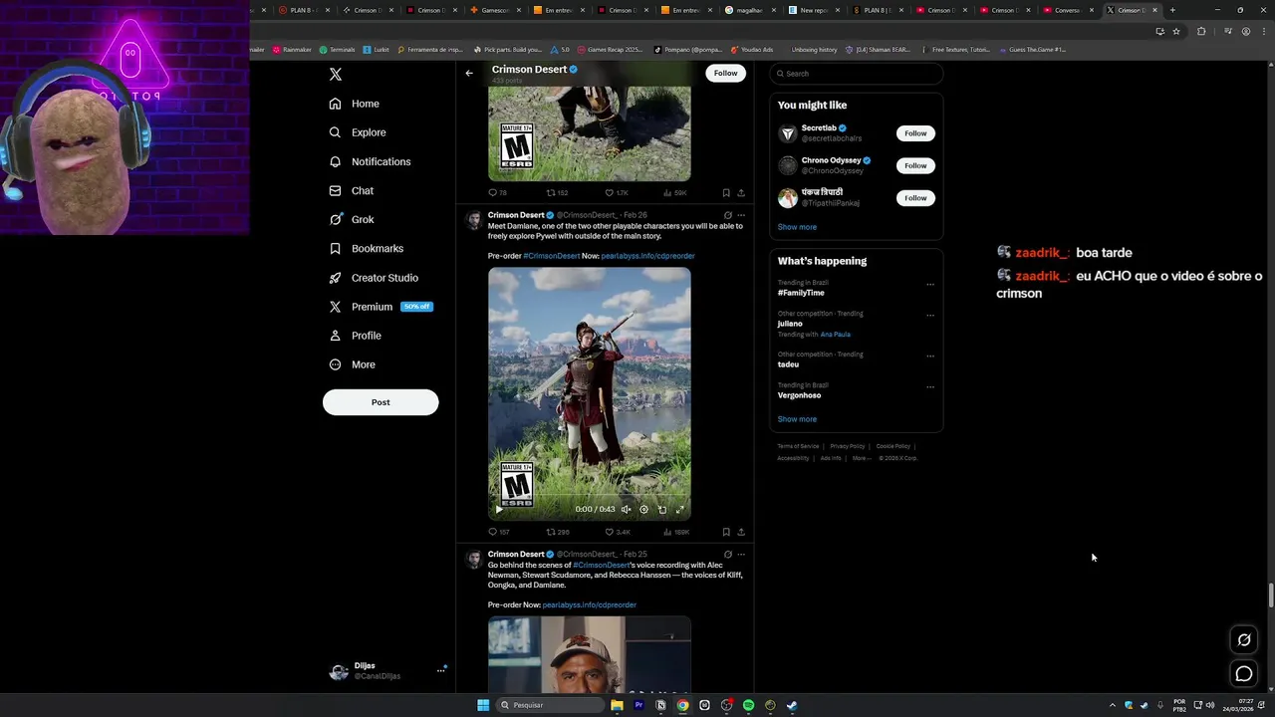Enter fullscreen on the Damiane video
Viewport: 1275px width, 717px height.
679,510
